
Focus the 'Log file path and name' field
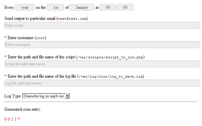[102, 83]
